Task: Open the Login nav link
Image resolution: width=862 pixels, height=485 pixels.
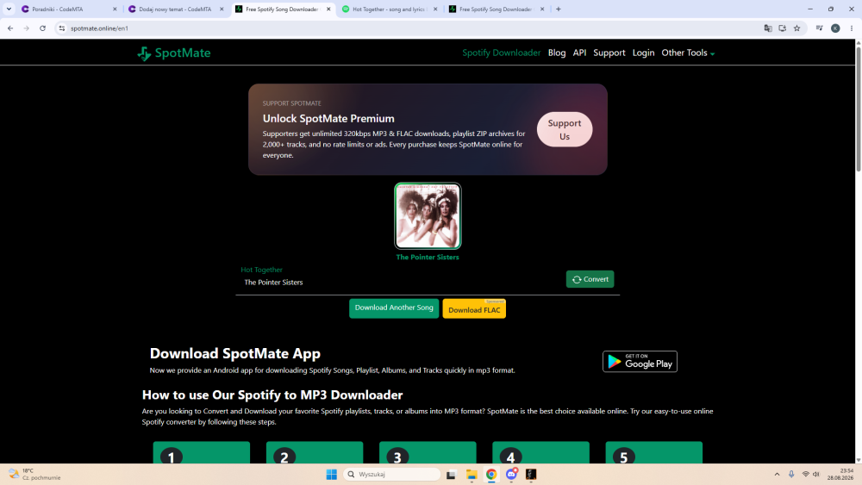Action: (x=643, y=53)
